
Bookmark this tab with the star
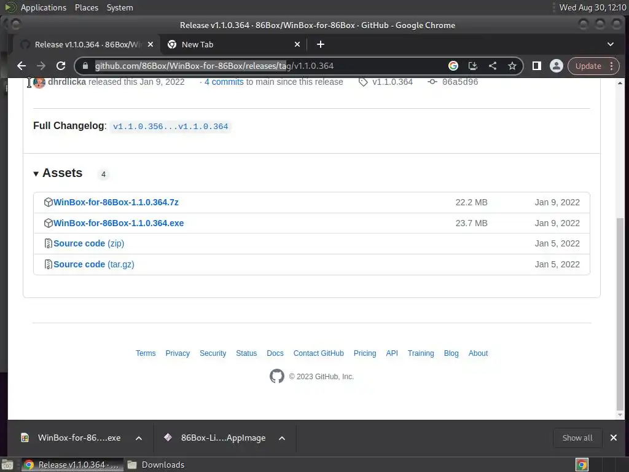click(512, 66)
